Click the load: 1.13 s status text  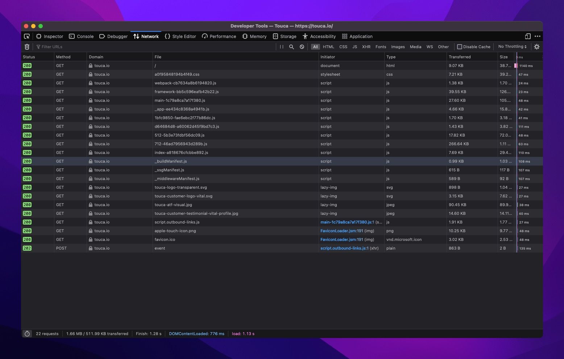pos(243,334)
